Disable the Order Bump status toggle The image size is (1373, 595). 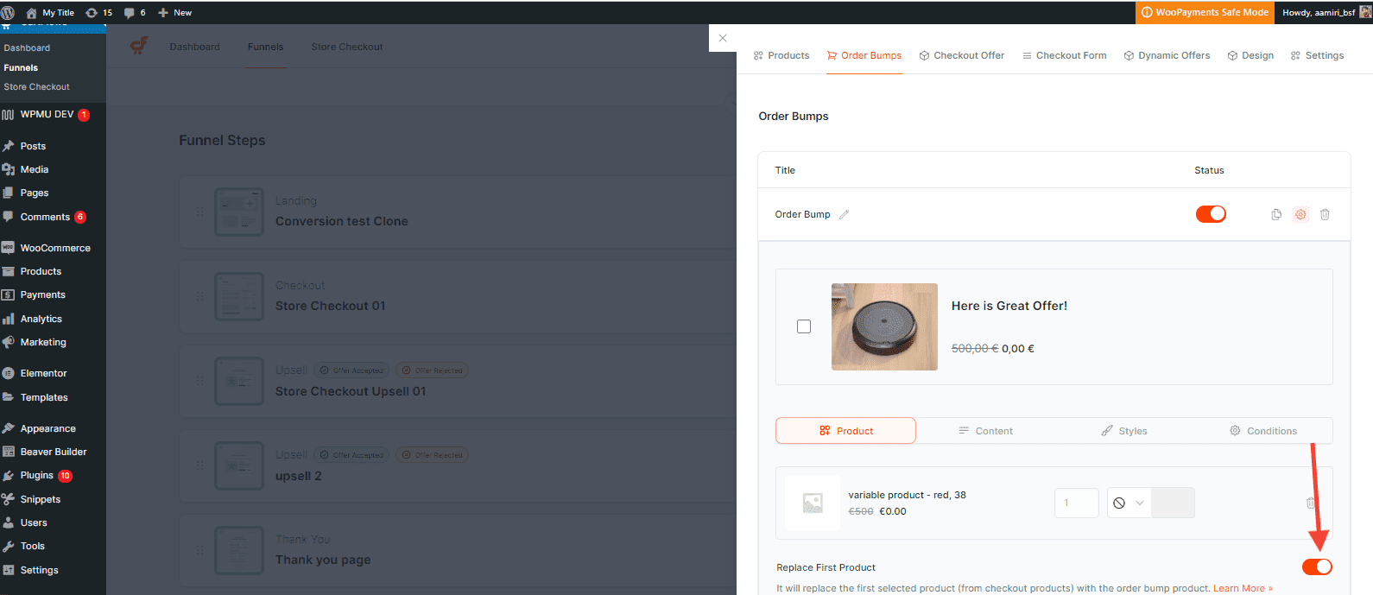coord(1211,214)
